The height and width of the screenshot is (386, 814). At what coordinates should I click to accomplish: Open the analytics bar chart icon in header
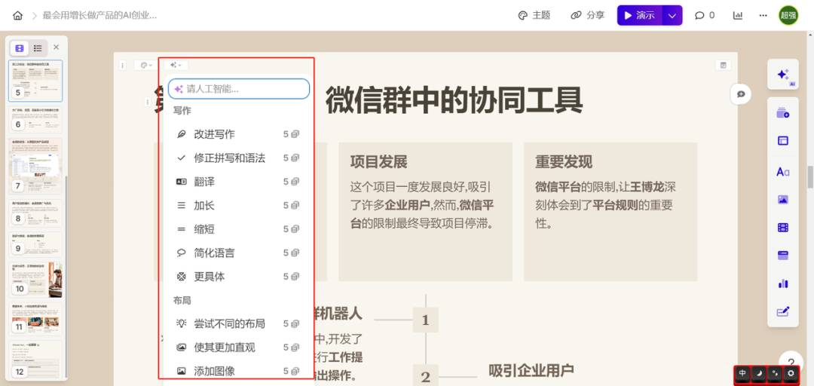tap(737, 15)
